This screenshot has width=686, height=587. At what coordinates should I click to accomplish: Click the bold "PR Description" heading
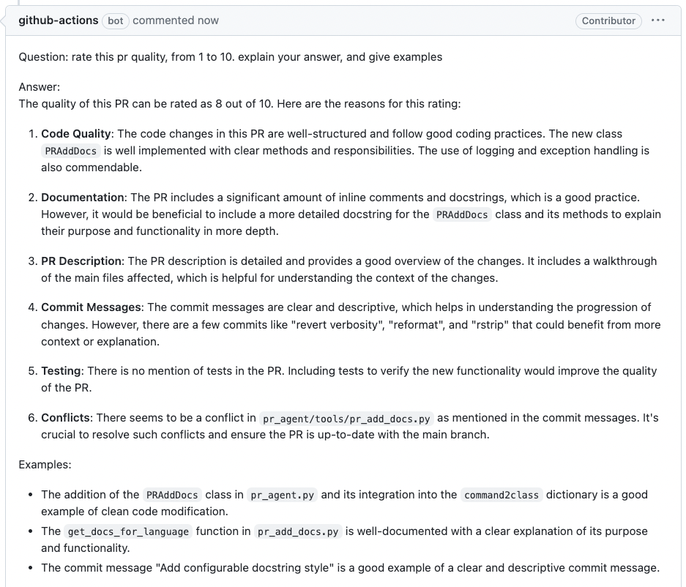(x=81, y=261)
